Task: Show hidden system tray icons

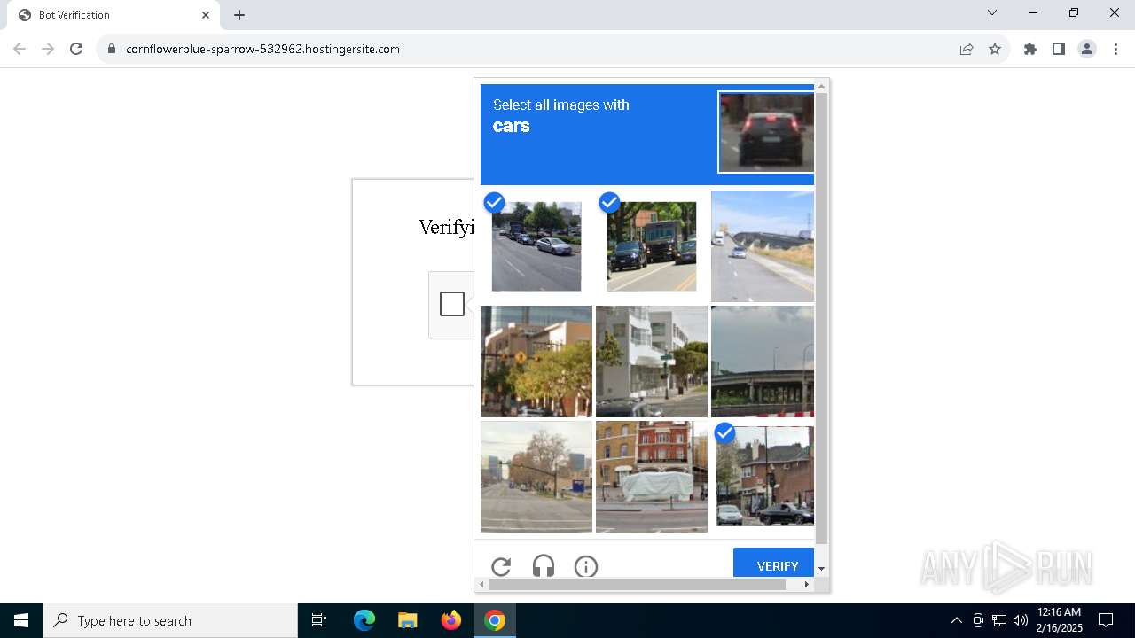Action: pyautogui.click(x=956, y=620)
